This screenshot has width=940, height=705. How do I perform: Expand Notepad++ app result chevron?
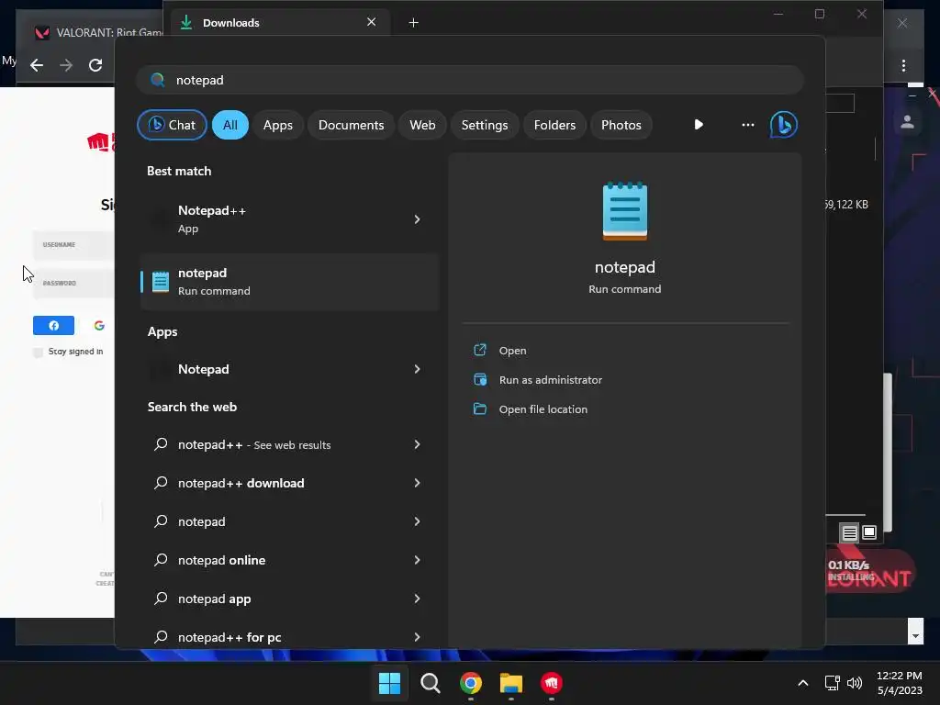(418, 219)
